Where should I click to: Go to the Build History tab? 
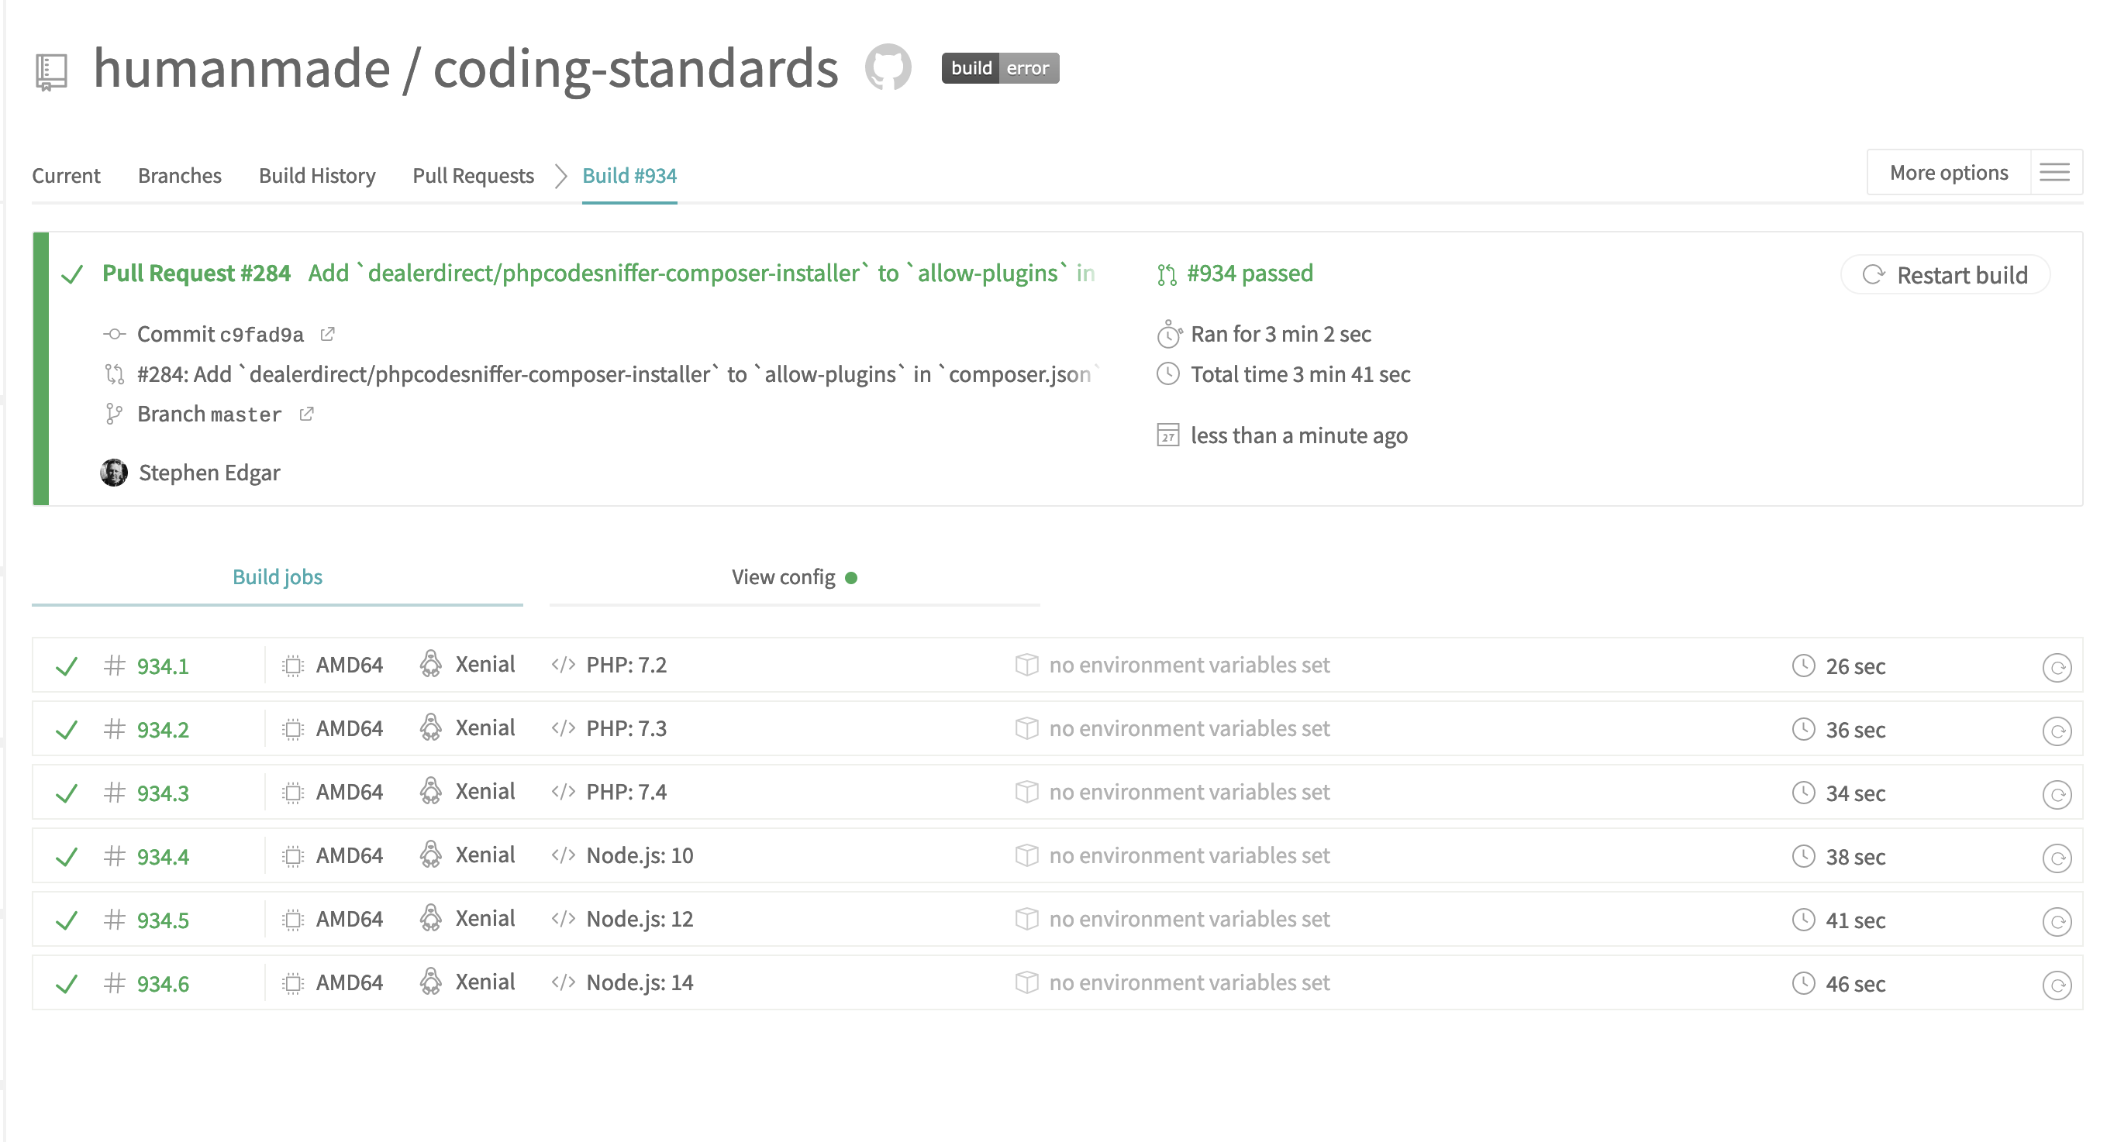tap(316, 176)
